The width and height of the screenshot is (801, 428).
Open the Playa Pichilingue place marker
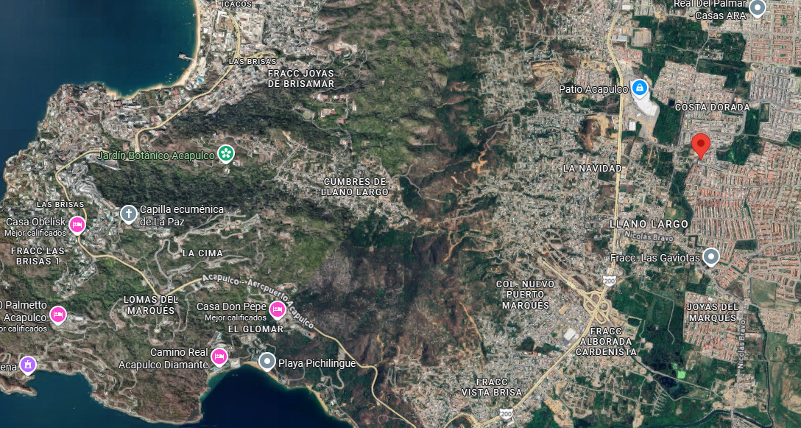point(267,362)
